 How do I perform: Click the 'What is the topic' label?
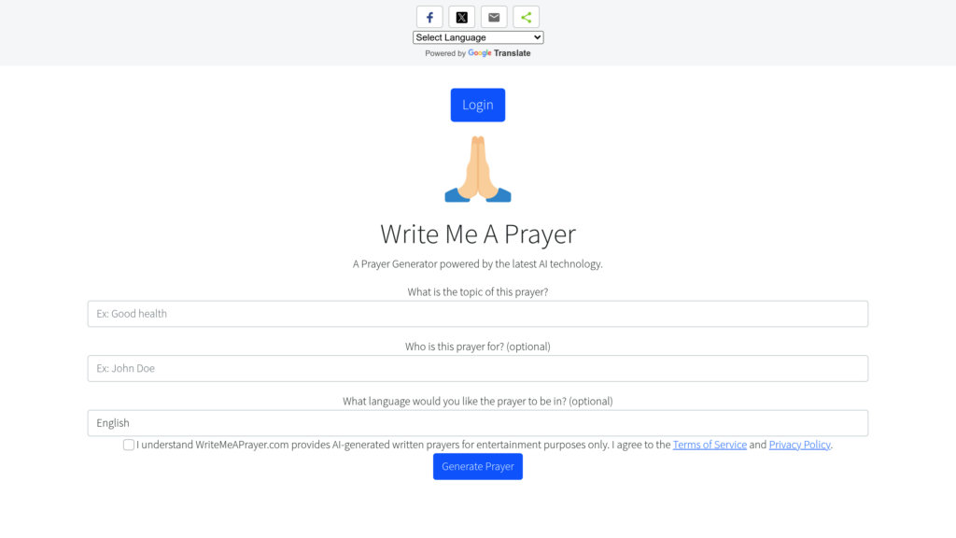[x=477, y=291]
